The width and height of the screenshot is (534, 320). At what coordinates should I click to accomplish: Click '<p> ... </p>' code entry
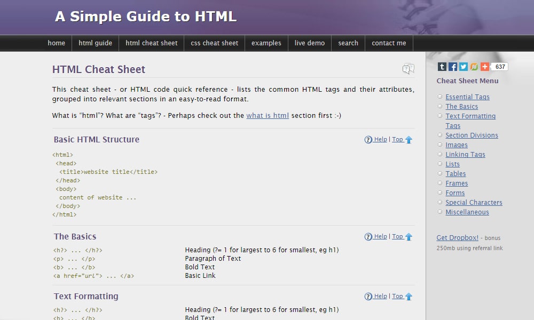pyautogui.click(x=74, y=259)
